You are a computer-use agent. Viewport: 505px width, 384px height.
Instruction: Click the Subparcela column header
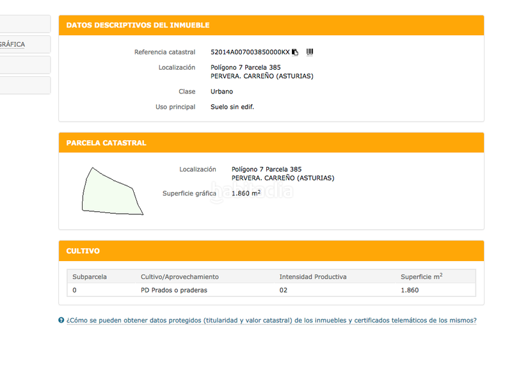90,277
